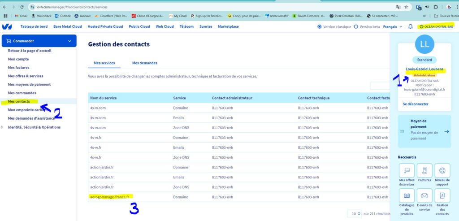Open the My Cloud bookmark
The height and width of the screenshot is (221, 459).
pos(178,16)
